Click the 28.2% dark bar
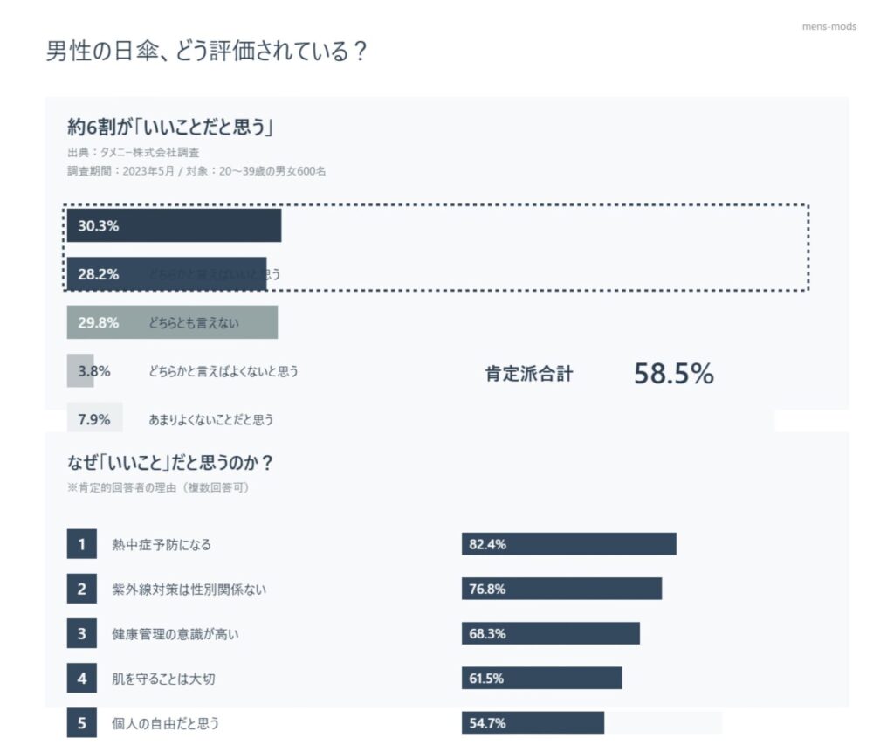This screenshot has height=745, width=894. [x=167, y=273]
